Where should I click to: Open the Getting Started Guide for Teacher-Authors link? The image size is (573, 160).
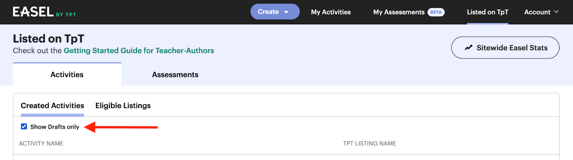click(139, 51)
